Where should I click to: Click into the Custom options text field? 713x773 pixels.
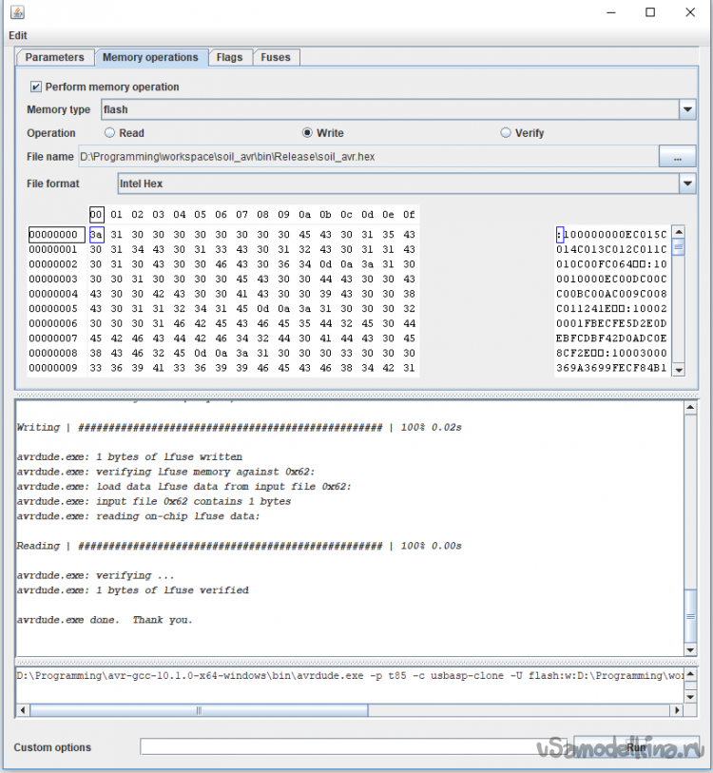tap(352, 747)
